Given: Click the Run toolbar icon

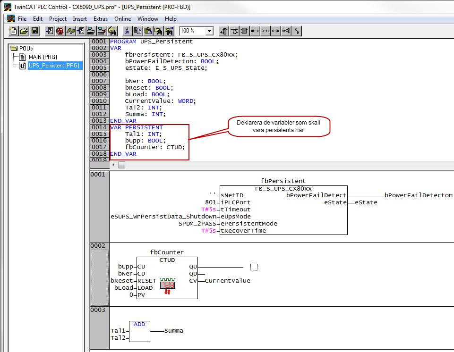Looking at the screenshot, I should (50, 31).
